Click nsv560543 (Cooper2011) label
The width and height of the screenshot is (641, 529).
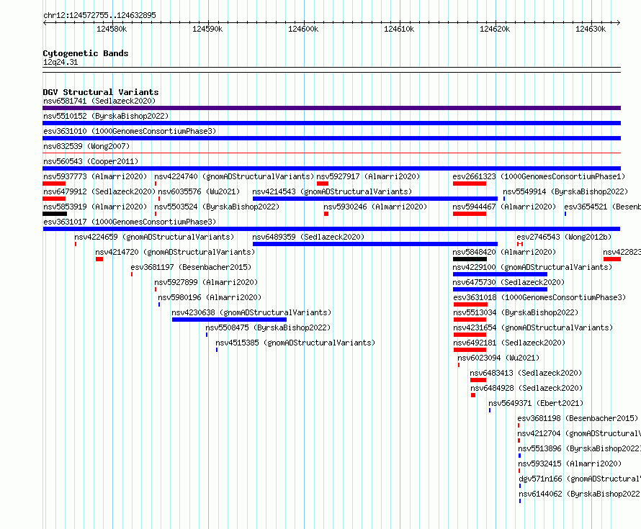click(x=91, y=161)
